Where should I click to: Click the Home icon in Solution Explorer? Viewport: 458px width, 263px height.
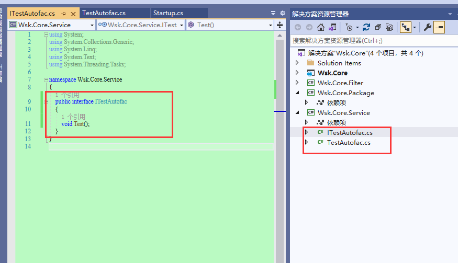(x=321, y=27)
